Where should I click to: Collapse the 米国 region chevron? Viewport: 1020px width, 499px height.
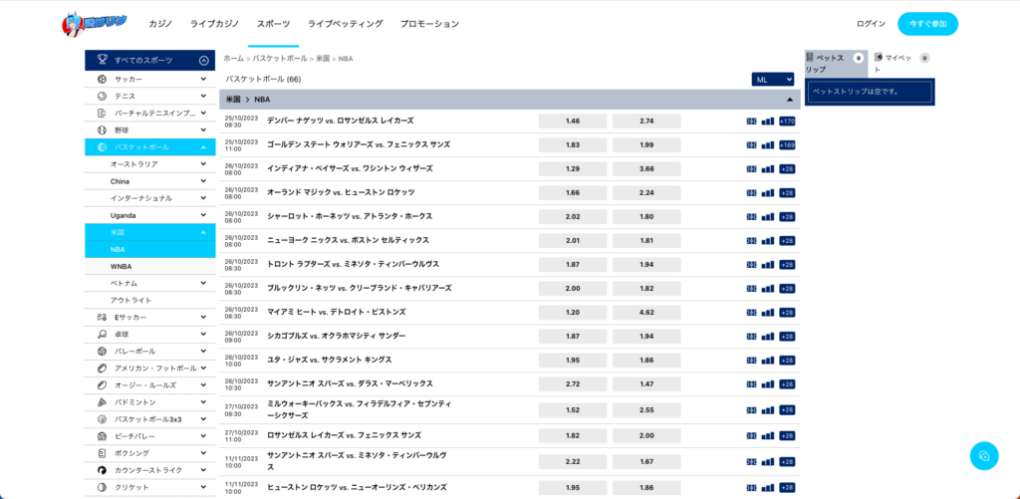203,232
